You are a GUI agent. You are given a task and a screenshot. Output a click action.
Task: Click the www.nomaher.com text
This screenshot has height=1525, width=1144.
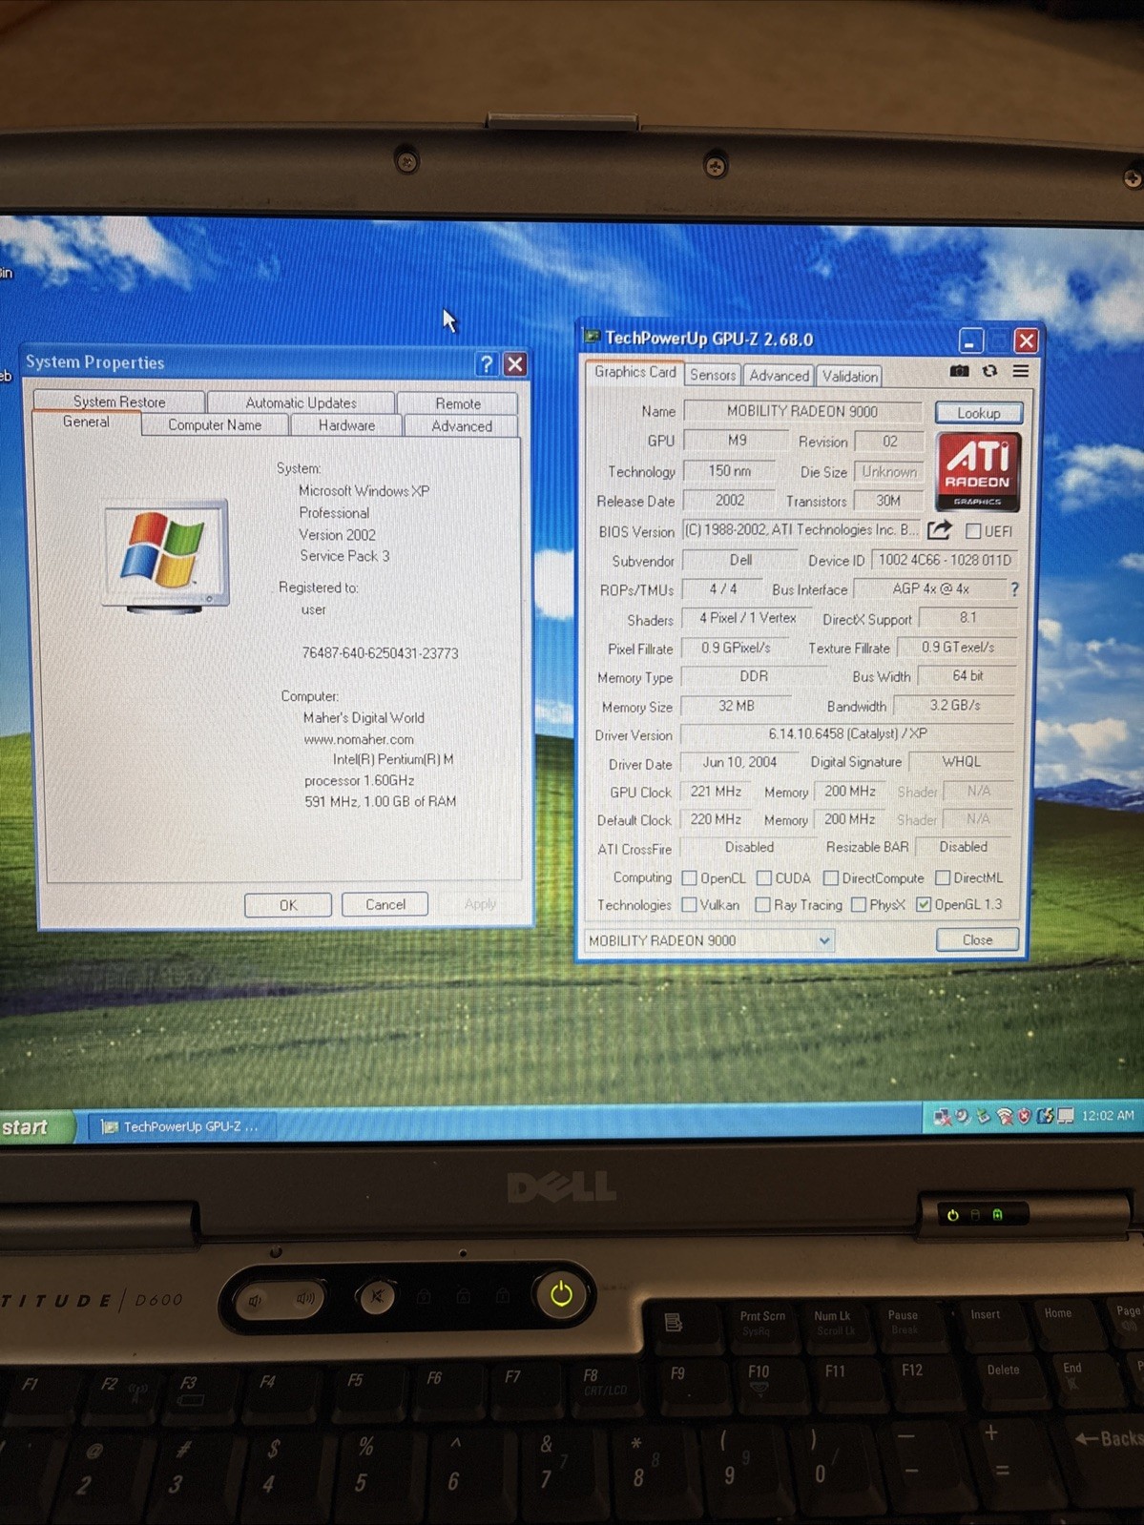coord(359,739)
